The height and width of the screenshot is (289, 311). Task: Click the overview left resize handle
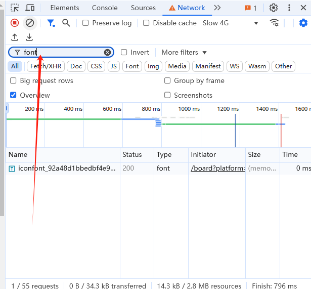click(7, 108)
